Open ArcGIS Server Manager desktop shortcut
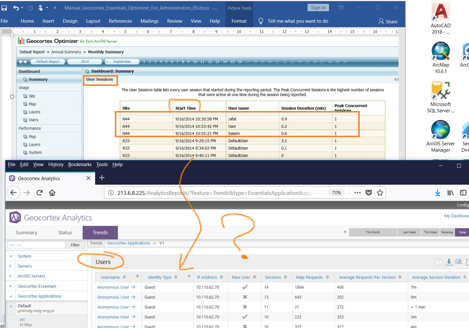The height and width of the screenshot is (328, 469). pos(441,137)
